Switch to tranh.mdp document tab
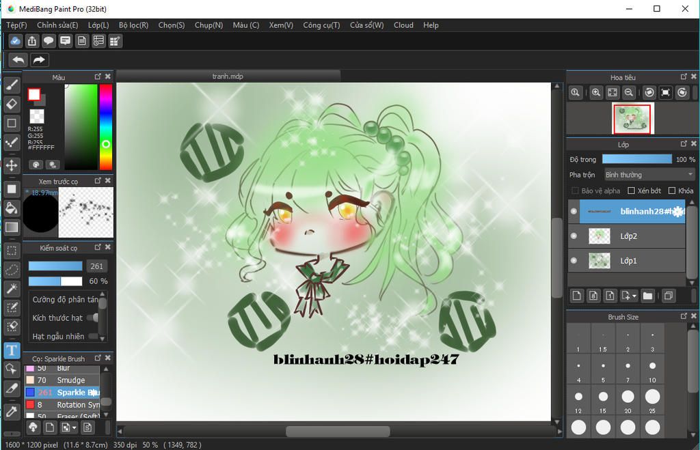Viewport: 700px width, 450px height. [x=228, y=76]
